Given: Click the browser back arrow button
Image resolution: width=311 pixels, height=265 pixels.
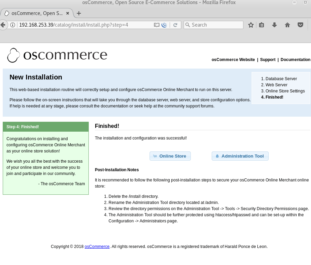Looking at the screenshot, I should tap(3, 25).
